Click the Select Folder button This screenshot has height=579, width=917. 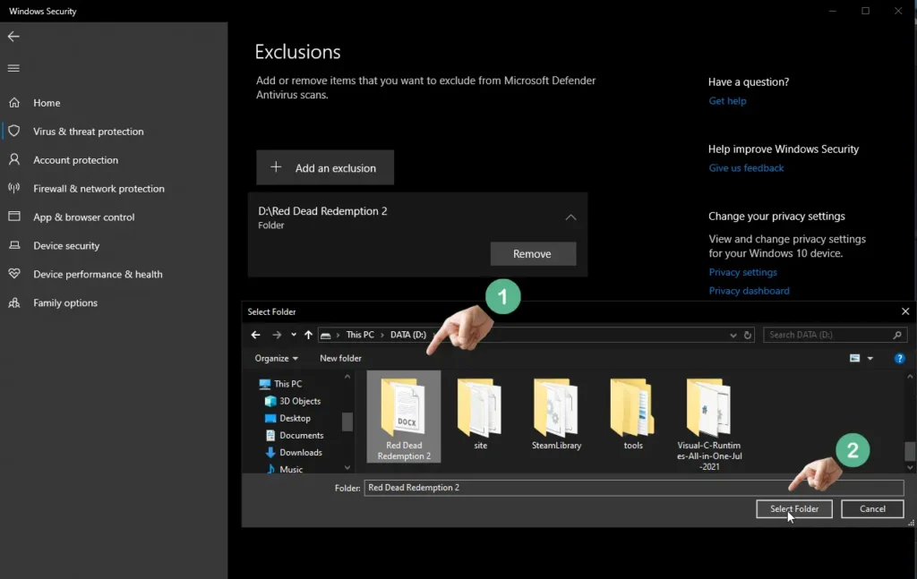coord(793,509)
